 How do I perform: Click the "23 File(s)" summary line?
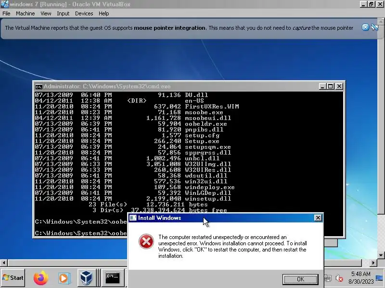point(148,204)
